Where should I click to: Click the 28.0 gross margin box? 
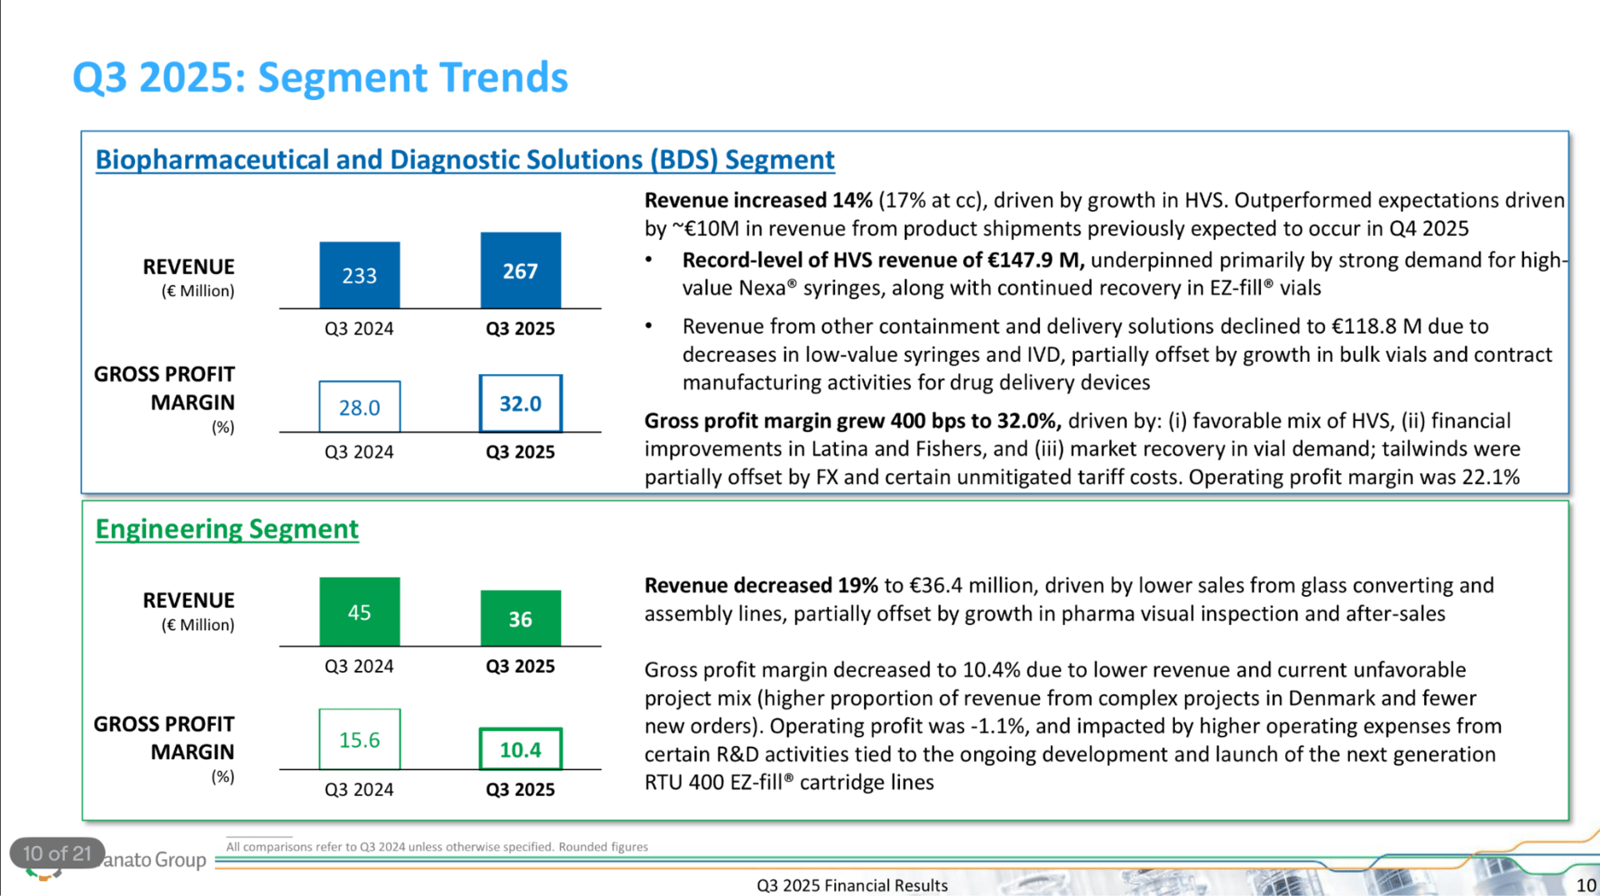coord(359,407)
